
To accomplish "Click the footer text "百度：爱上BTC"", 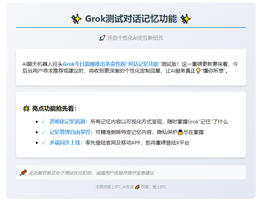I will pos(154,187).
